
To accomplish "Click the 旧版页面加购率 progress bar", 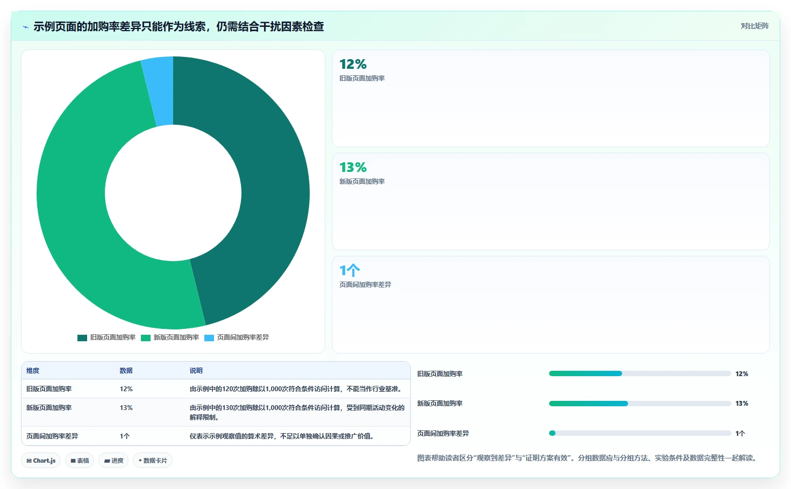I will coord(640,373).
